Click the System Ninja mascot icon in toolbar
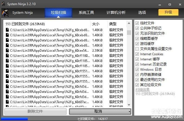184x121 pixels. coord(5,12)
